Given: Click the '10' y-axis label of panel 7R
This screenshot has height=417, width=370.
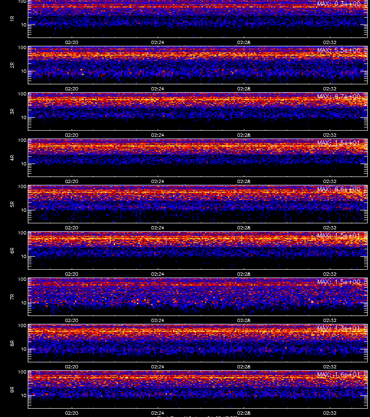Looking at the screenshot, I should click(x=24, y=303).
